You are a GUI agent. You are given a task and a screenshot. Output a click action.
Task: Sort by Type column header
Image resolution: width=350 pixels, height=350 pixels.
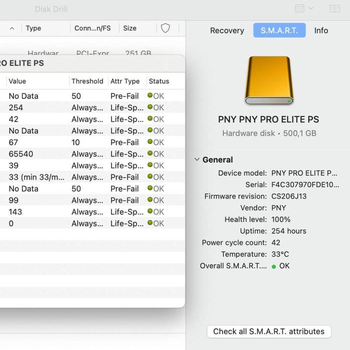[33, 28]
